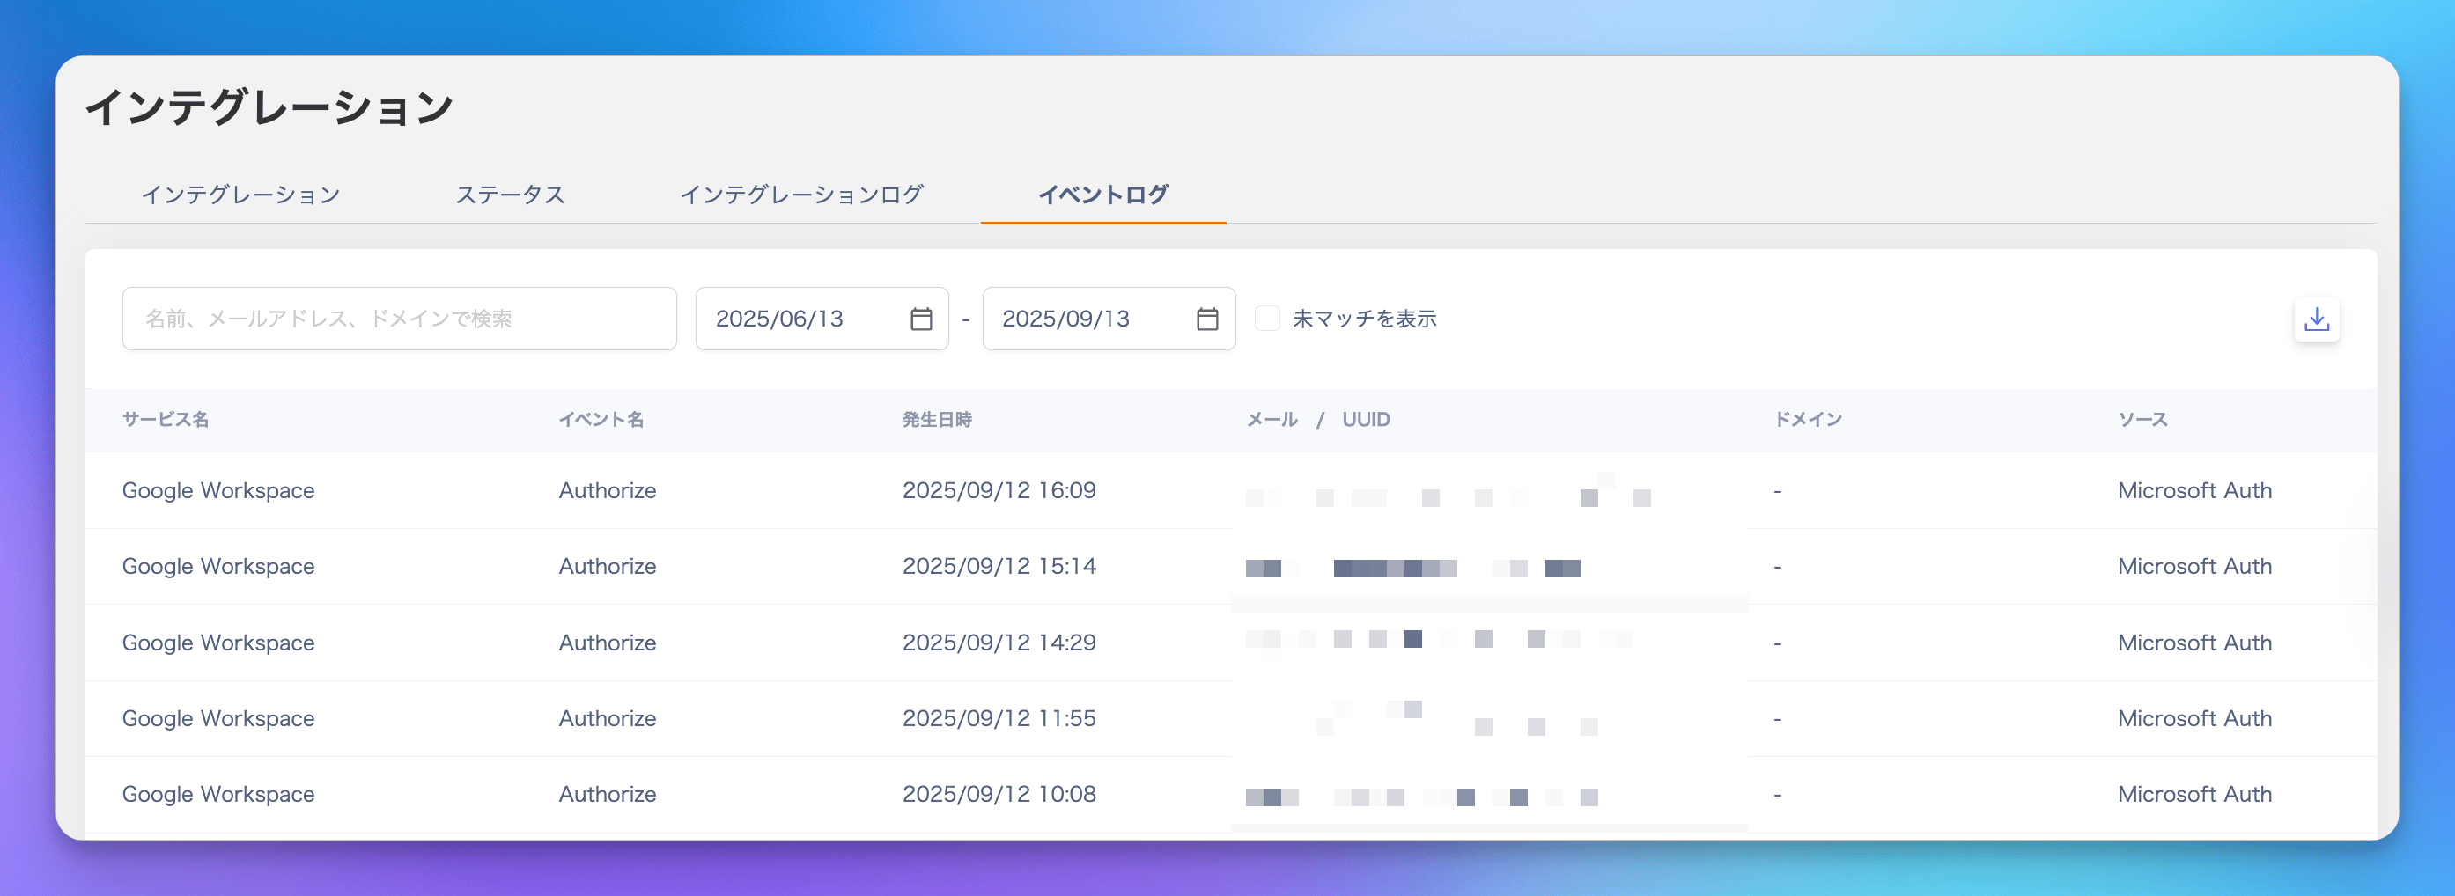Image resolution: width=2455 pixels, height=896 pixels.
Task: Click timestamp 2025/09/12 14:29
Action: point(999,643)
